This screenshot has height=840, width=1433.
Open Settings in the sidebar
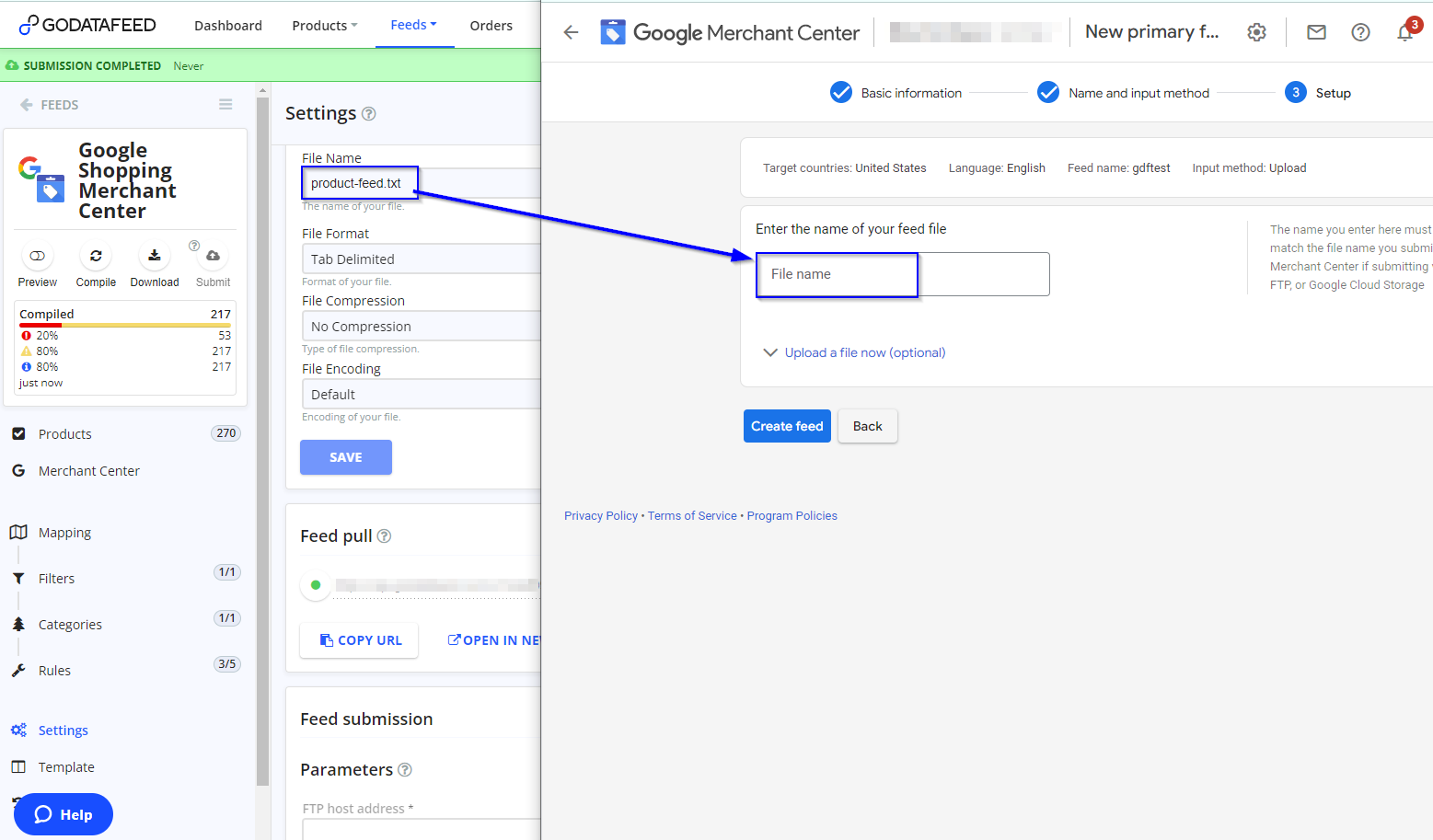pos(64,731)
